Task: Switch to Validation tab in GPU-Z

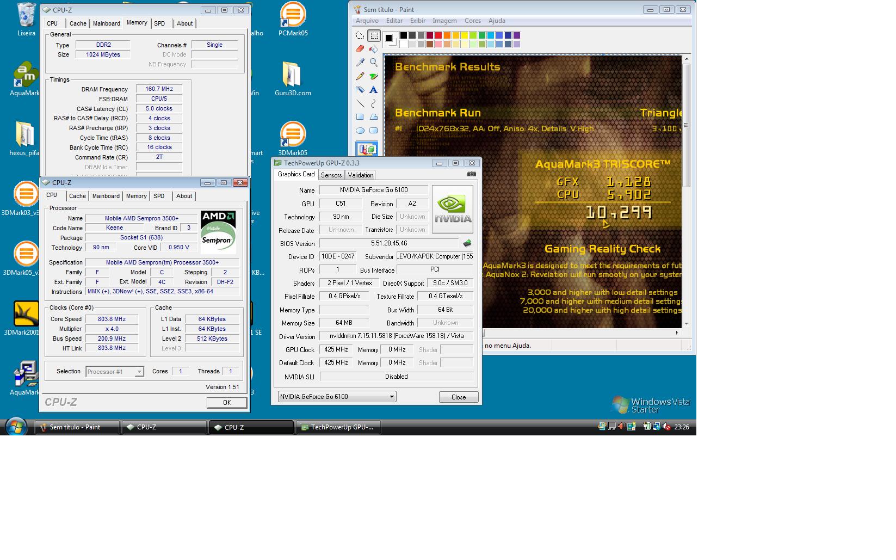Action: [361, 175]
